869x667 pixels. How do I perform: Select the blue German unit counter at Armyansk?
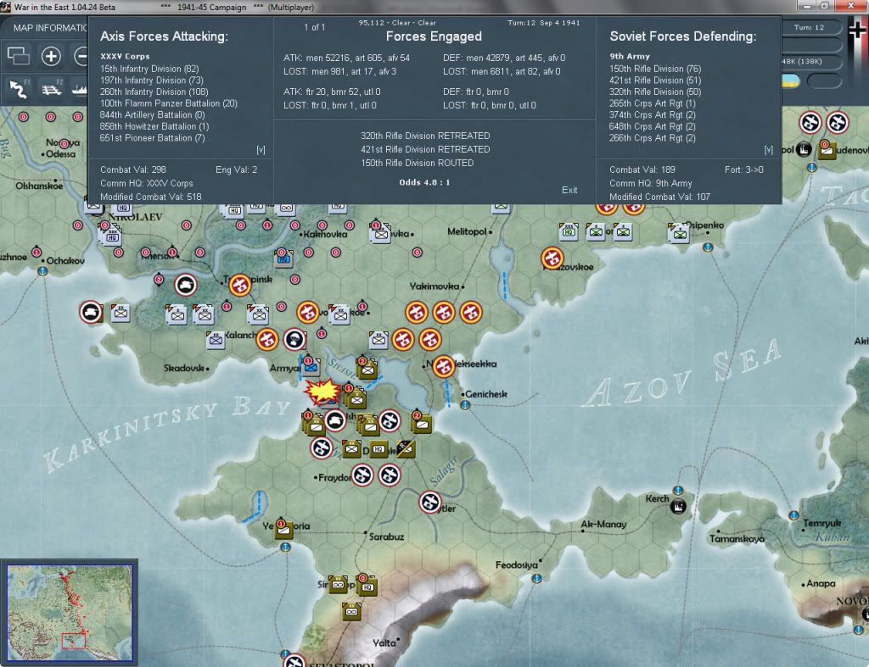click(x=311, y=366)
